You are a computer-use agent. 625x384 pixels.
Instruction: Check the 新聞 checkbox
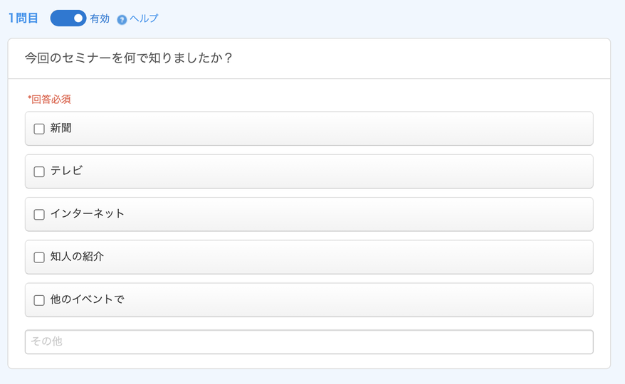[x=39, y=129]
